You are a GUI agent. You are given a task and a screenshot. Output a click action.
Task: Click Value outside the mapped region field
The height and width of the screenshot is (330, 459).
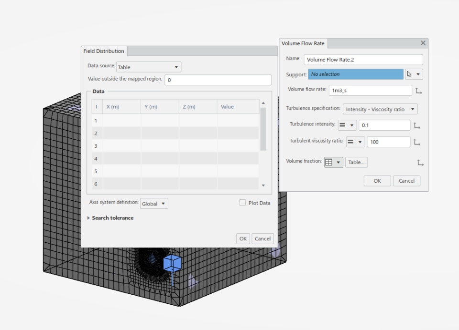click(218, 80)
